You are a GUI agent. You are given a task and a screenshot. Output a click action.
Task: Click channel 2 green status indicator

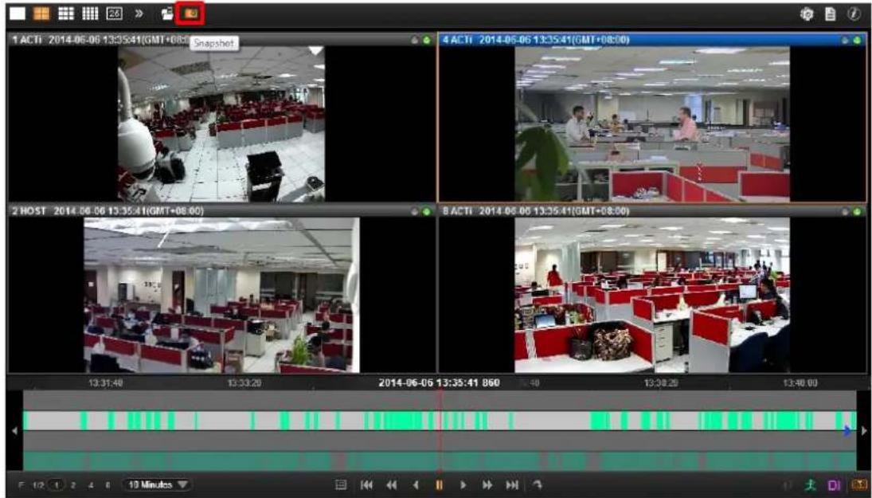pos(427,211)
